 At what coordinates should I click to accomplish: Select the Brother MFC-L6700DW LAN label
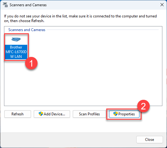coord(16,52)
